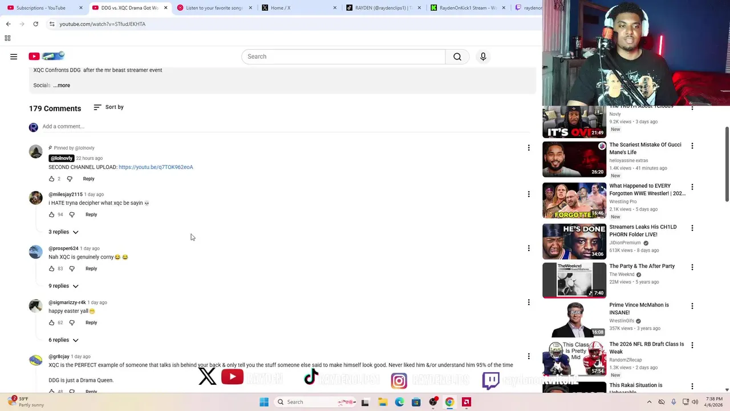Like the pinned @lolnovly comment
Screen dimensions: 730x411
coord(51,179)
